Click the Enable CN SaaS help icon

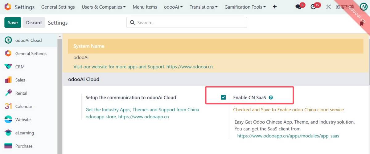point(271,97)
